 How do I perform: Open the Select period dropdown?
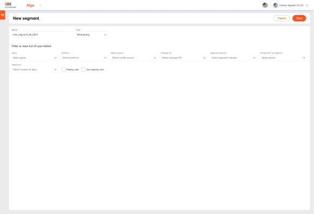(283, 58)
